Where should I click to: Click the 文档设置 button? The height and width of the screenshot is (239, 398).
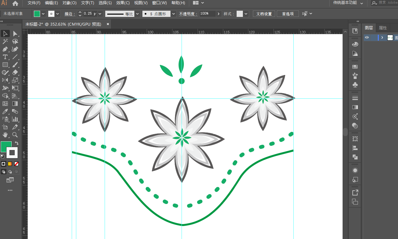(264, 14)
